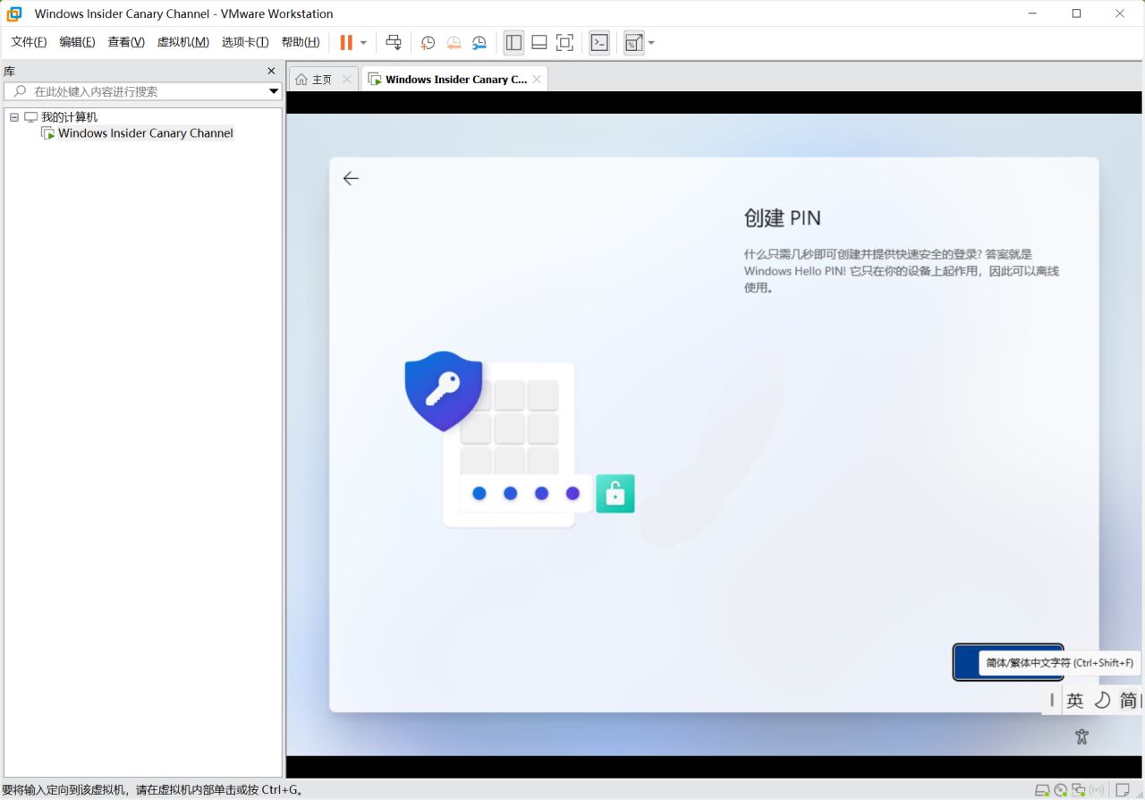1145x800 pixels.
Task: Toggle the library panel visibility
Action: coord(513,42)
